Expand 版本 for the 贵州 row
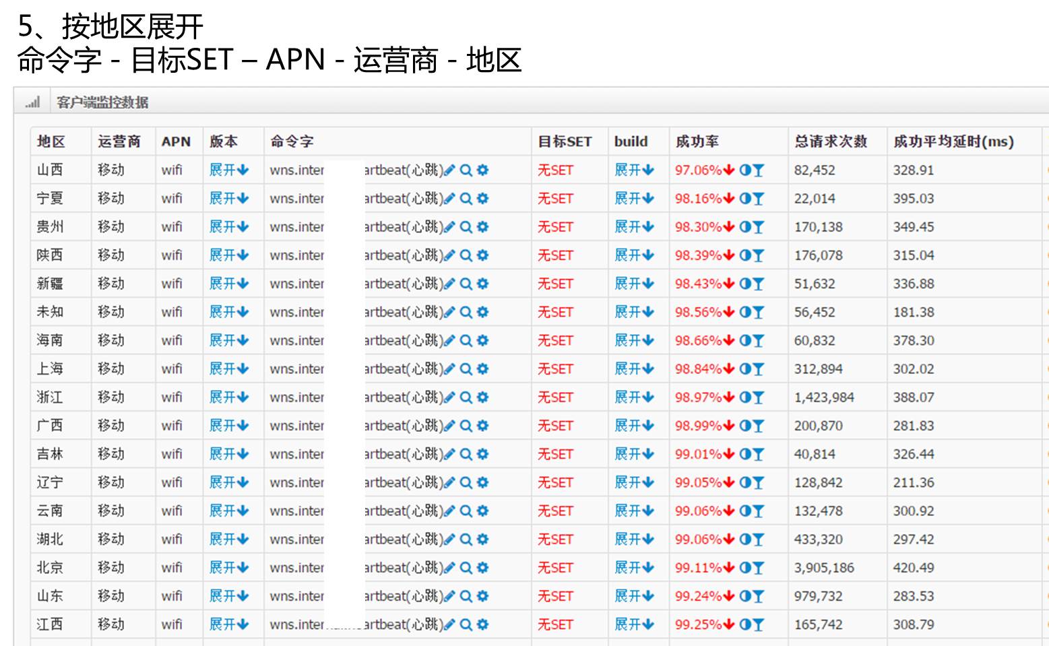The image size is (1049, 646). [x=229, y=227]
